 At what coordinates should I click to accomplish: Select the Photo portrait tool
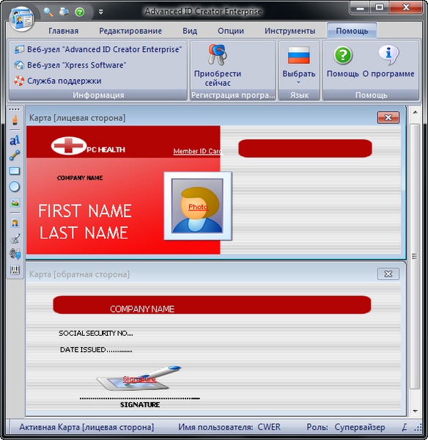click(x=15, y=223)
